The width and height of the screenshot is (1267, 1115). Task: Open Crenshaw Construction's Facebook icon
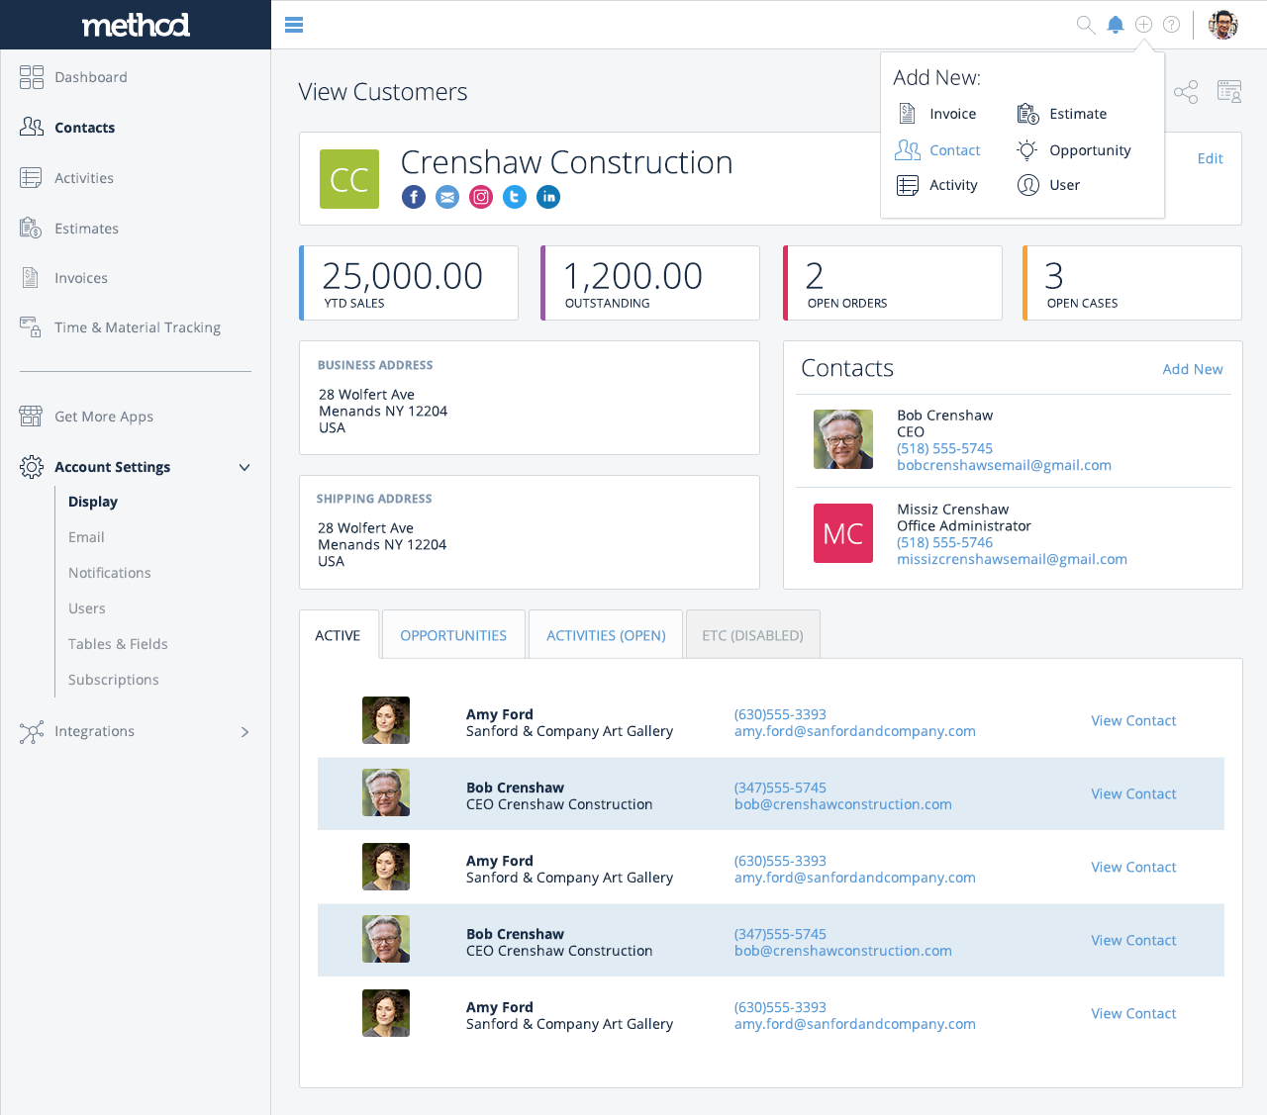click(414, 197)
